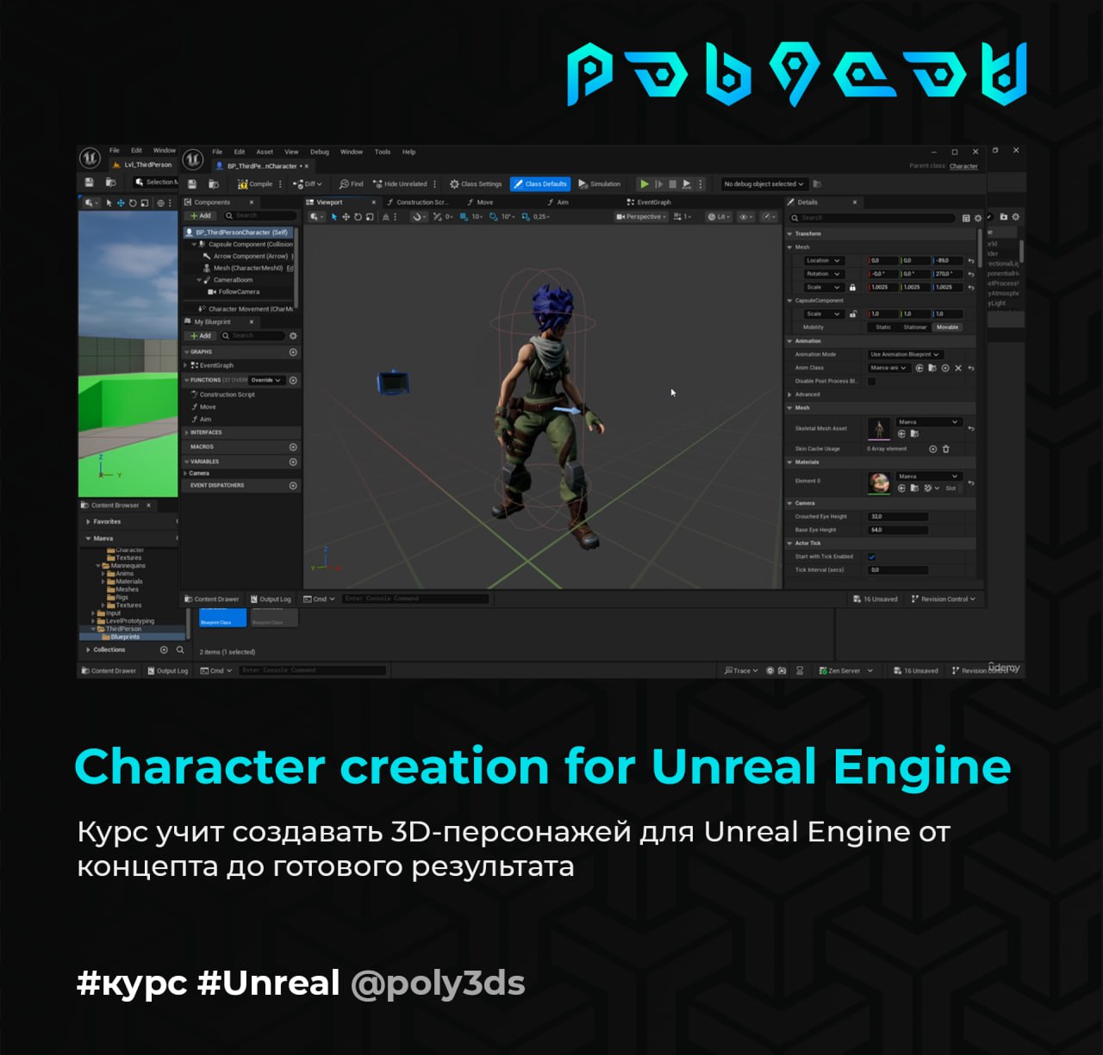1103x1055 pixels.
Task: Click the green Play button
Action: click(645, 184)
